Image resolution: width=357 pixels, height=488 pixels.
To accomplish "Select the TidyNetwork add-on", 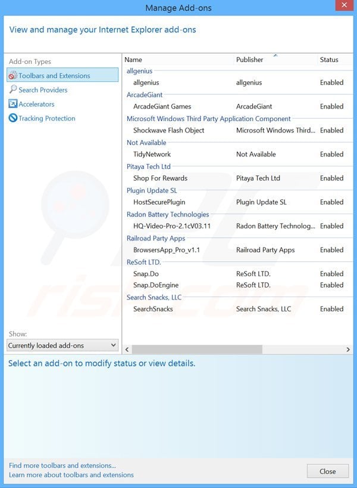I will pos(238,155).
